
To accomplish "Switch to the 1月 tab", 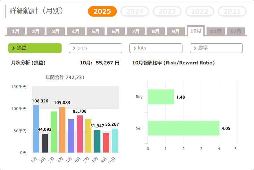I will point(16,31).
